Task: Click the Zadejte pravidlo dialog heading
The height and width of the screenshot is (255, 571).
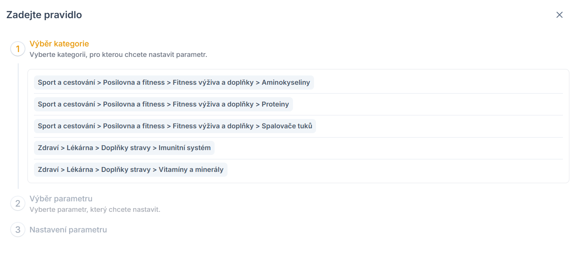Action: click(44, 15)
